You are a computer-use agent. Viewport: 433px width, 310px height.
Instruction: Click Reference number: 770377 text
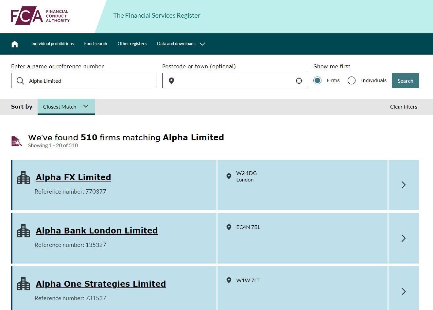click(x=70, y=192)
